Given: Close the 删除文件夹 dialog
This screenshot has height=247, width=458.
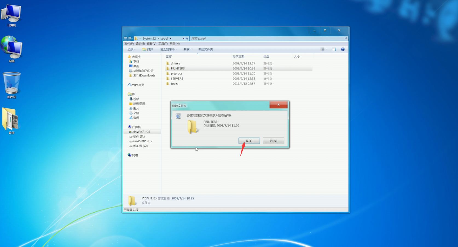Looking at the screenshot, I should 279,105.
